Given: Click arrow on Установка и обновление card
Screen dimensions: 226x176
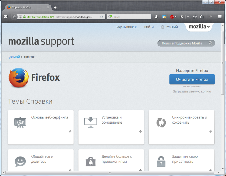Looking at the screenshot, I should click(x=140, y=131).
